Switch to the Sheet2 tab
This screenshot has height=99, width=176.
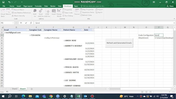click(14, 89)
